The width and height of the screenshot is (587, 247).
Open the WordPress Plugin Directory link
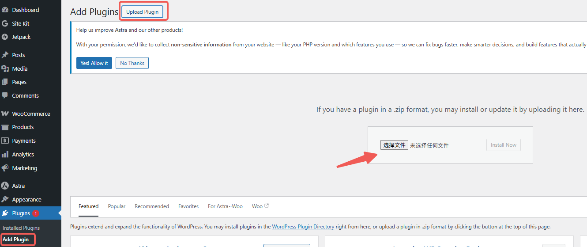pos(303,227)
